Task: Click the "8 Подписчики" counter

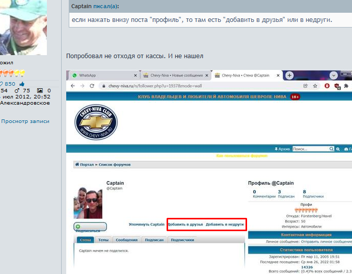Action: (313, 194)
